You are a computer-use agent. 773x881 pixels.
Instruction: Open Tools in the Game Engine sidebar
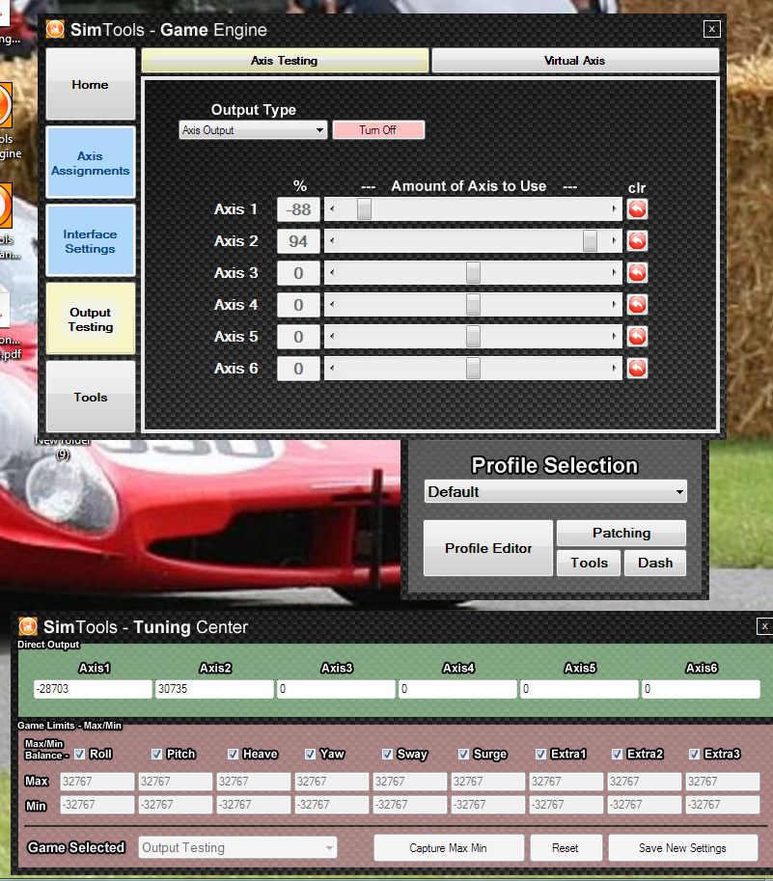pos(91,397)
